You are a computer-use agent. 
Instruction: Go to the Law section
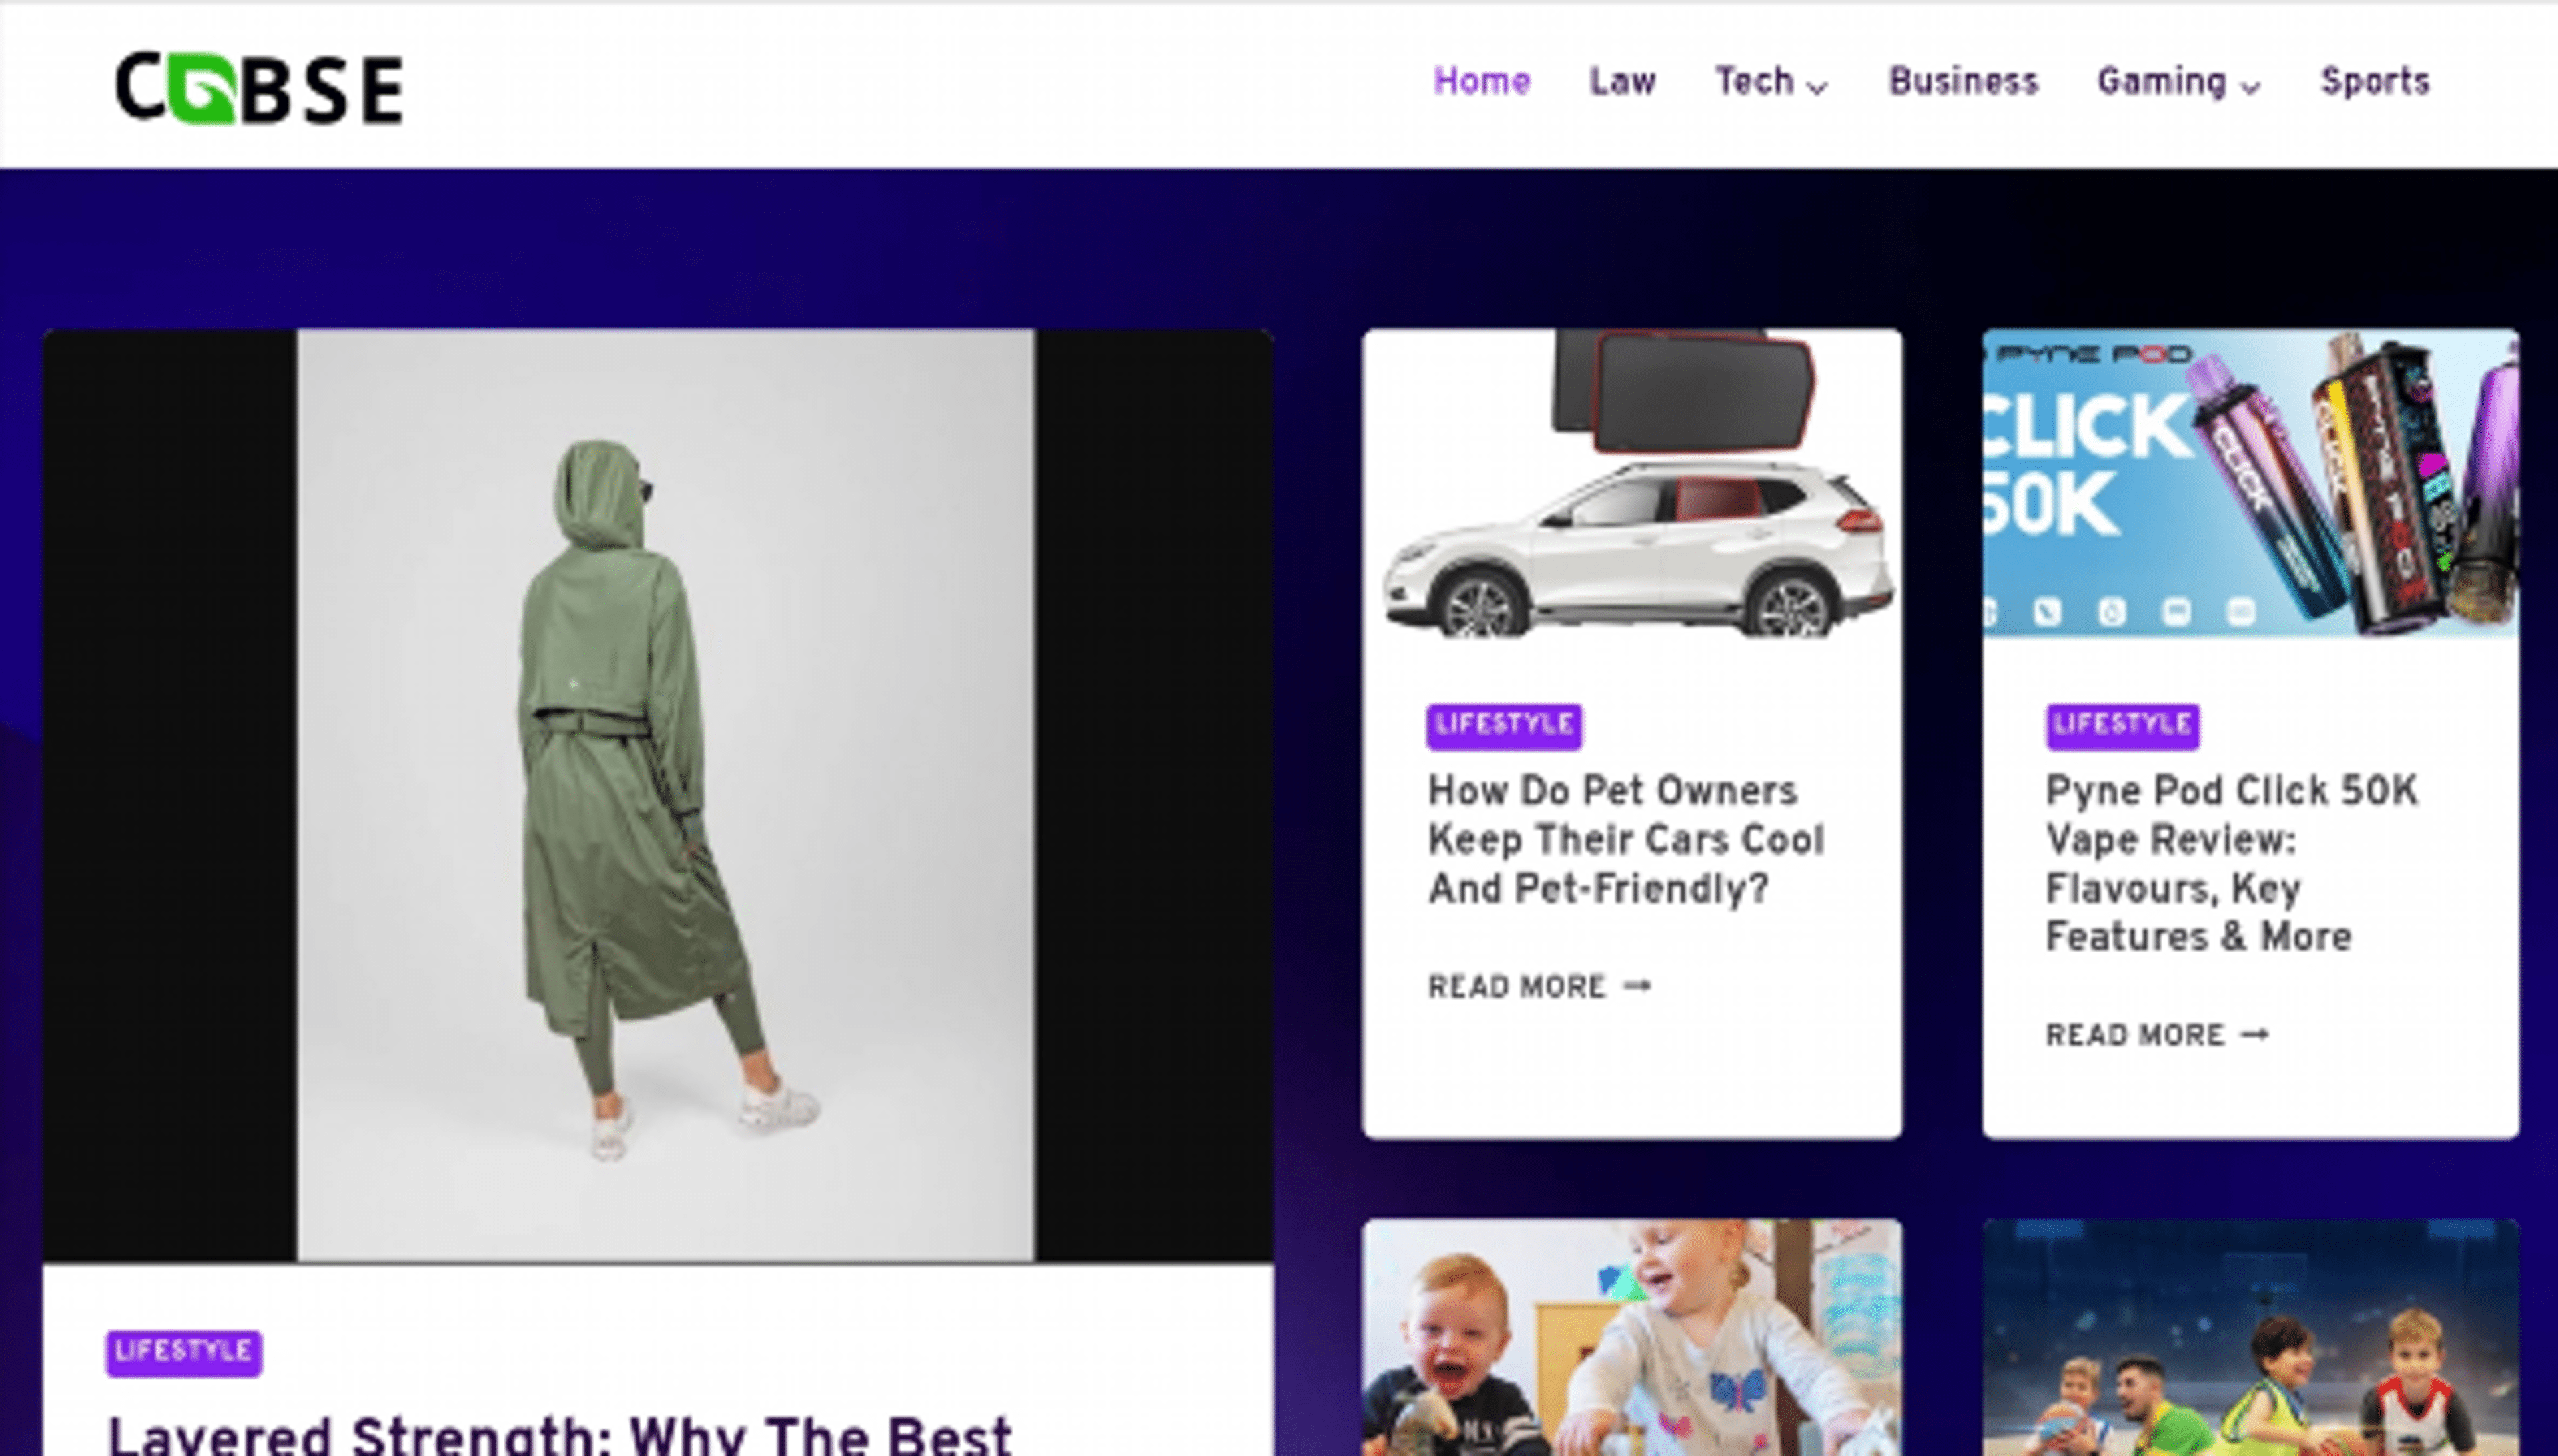(1622, 82)
